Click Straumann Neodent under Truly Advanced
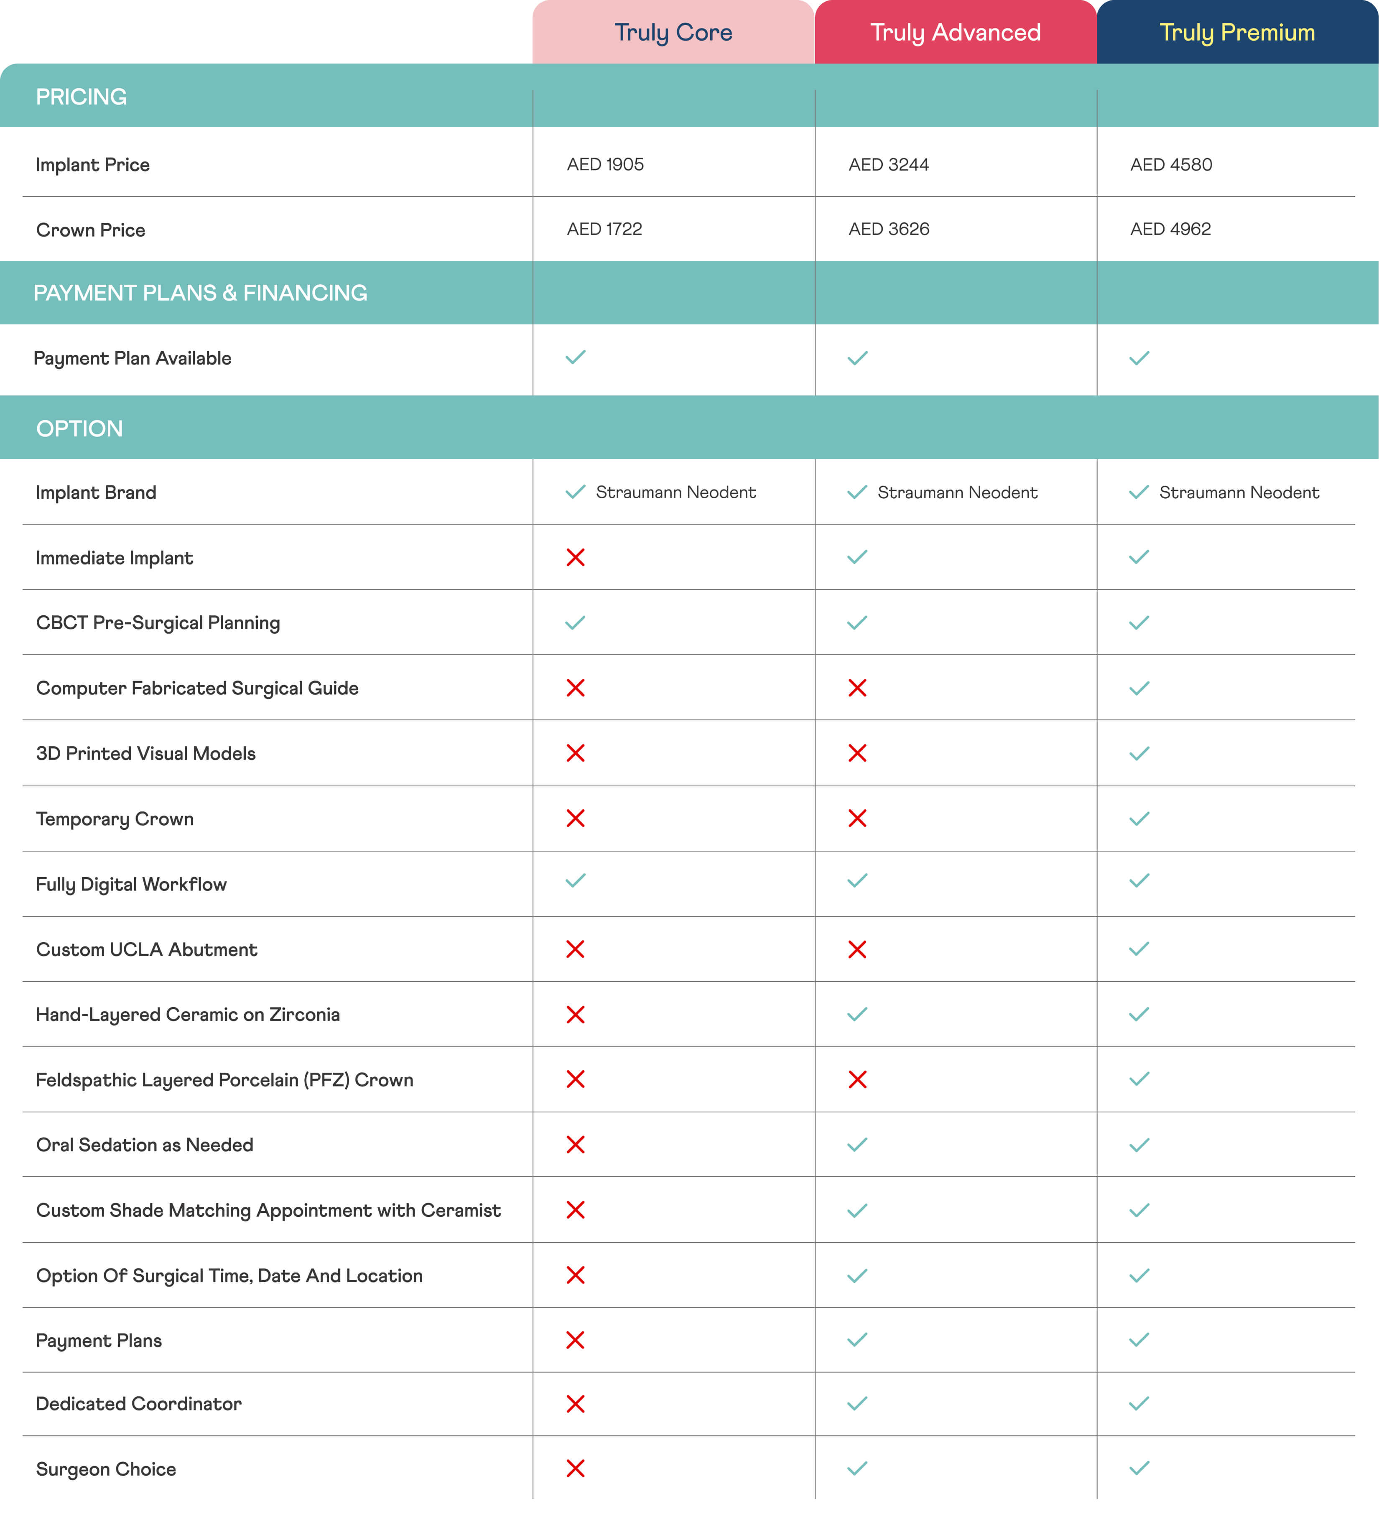Viewport: 1379px width, 1520px height. click(x=958, y=492)
